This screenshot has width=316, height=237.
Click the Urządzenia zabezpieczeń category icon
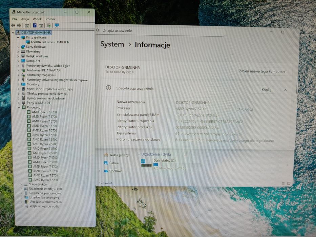[x=26, y=202]
